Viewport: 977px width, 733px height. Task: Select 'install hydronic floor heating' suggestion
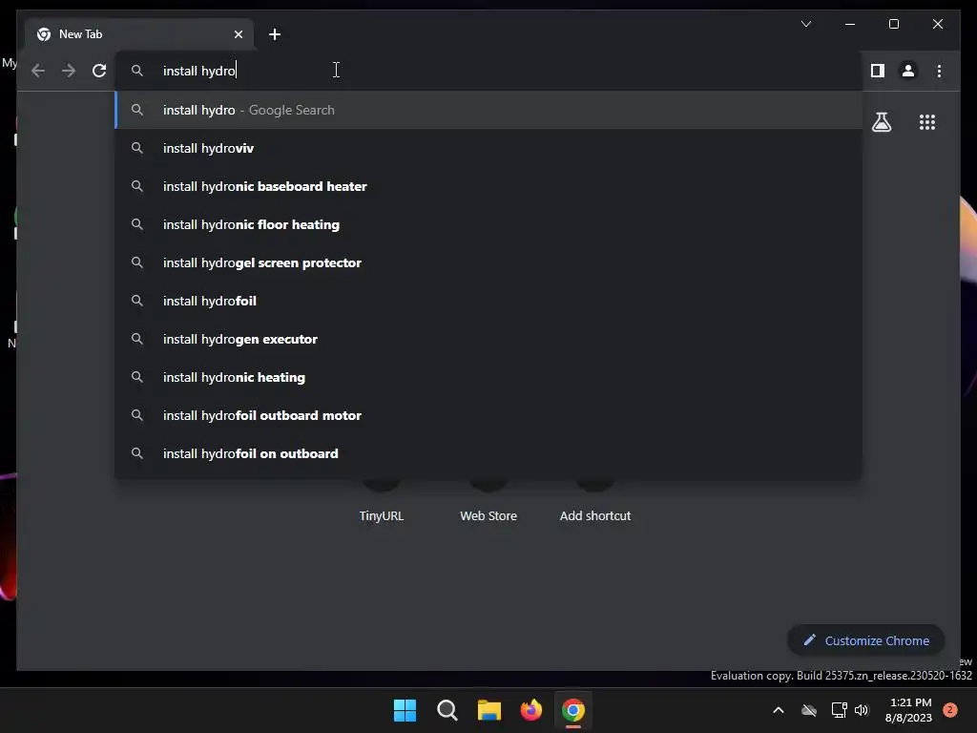(488, 224)
